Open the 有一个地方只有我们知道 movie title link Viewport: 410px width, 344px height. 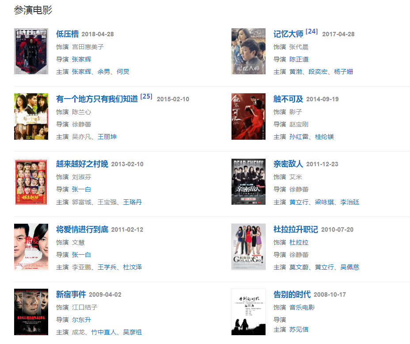click(x=97, y=99)
